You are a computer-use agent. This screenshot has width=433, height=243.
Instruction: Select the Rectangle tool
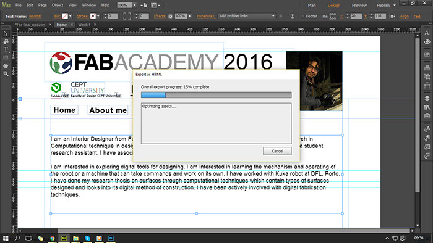[6, 57]
